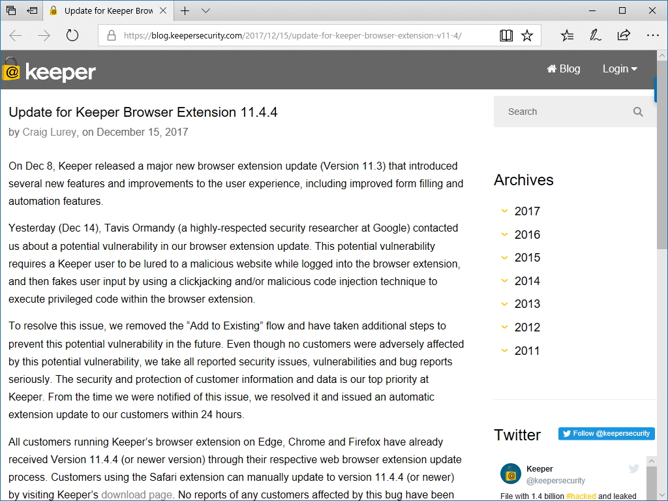This screenshot has height=501, width=668.
Task: Click the blog.keepersecurity.com address bar
Action: point(292,35)
